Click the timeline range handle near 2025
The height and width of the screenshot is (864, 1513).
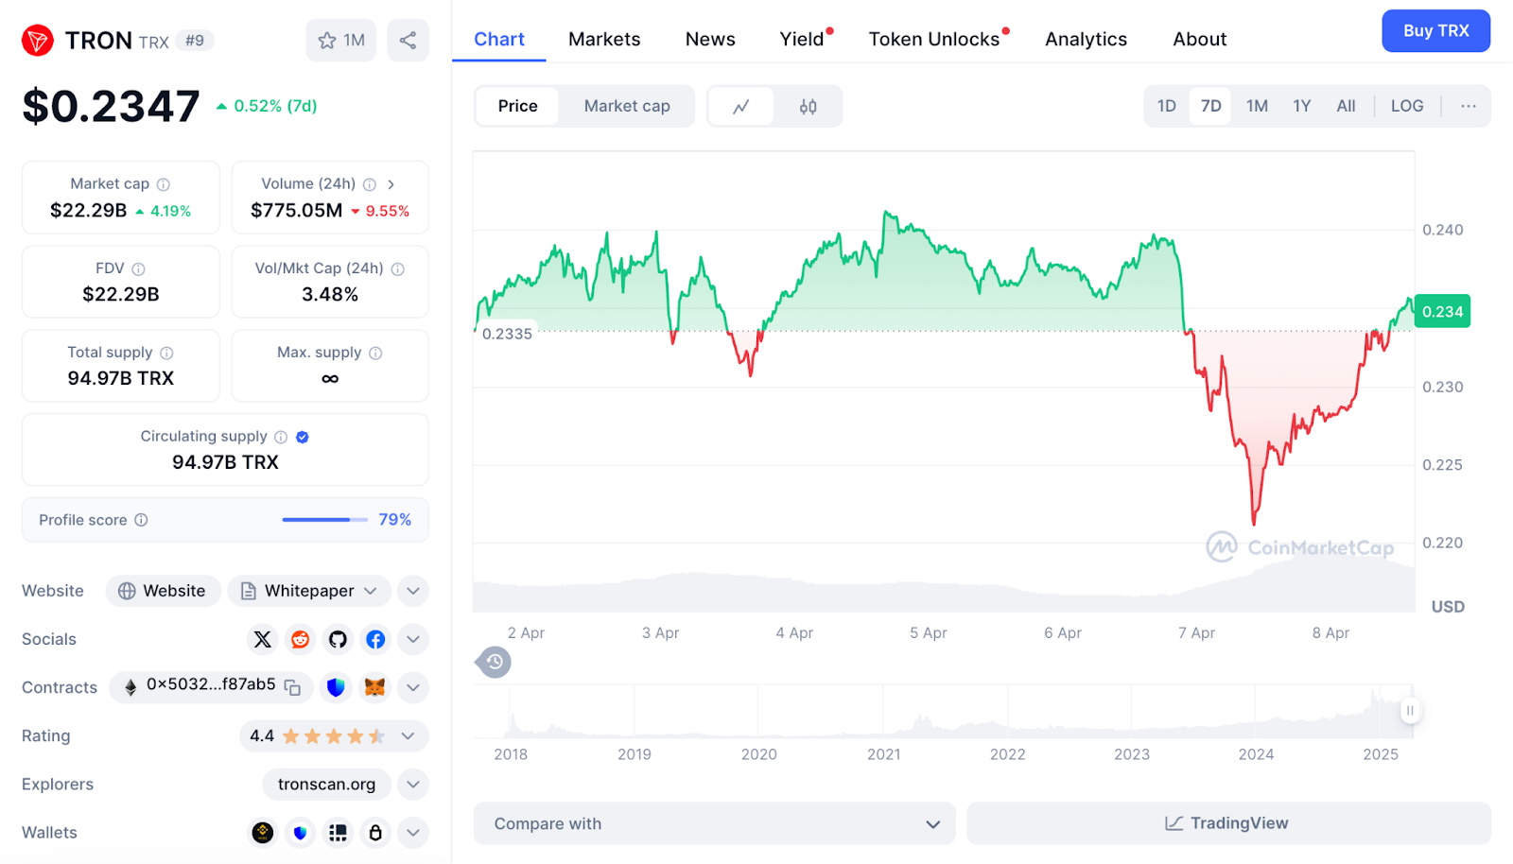click(x=1410, y=711)
